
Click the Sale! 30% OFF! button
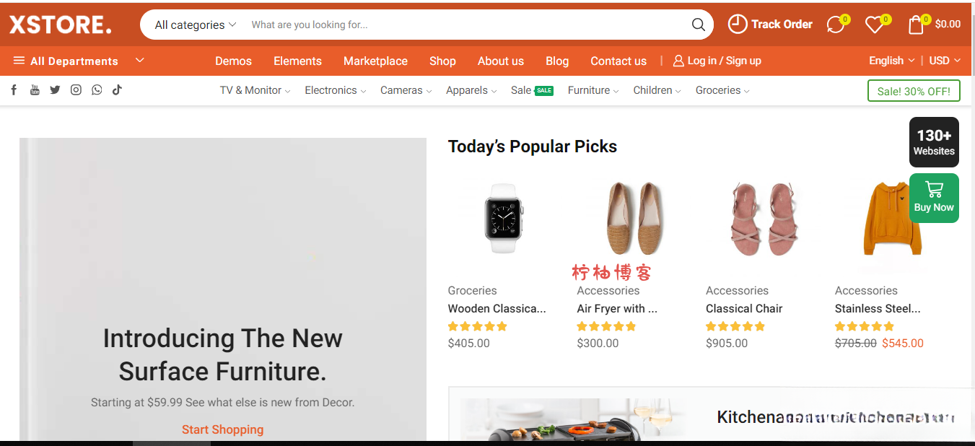914,90
